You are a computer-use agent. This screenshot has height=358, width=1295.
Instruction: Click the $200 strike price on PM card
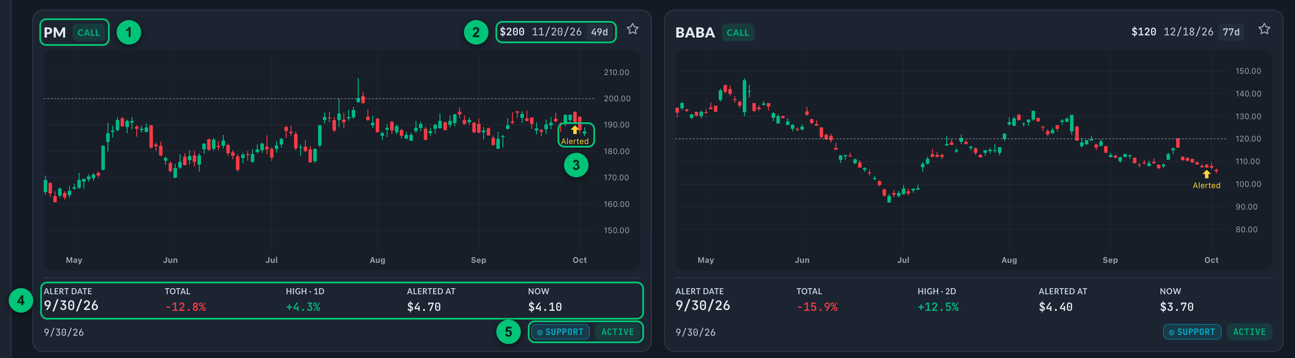pyautogui.click(x=512, y=32)
